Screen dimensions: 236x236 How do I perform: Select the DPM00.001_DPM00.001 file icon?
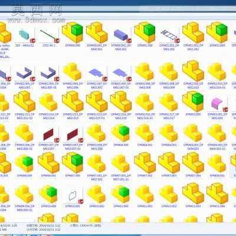(97, 32)
